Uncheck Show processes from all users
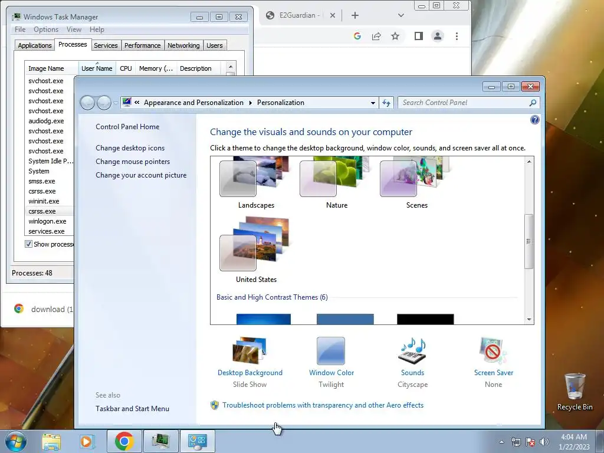The image size is (604, 453). coord(28,244)
